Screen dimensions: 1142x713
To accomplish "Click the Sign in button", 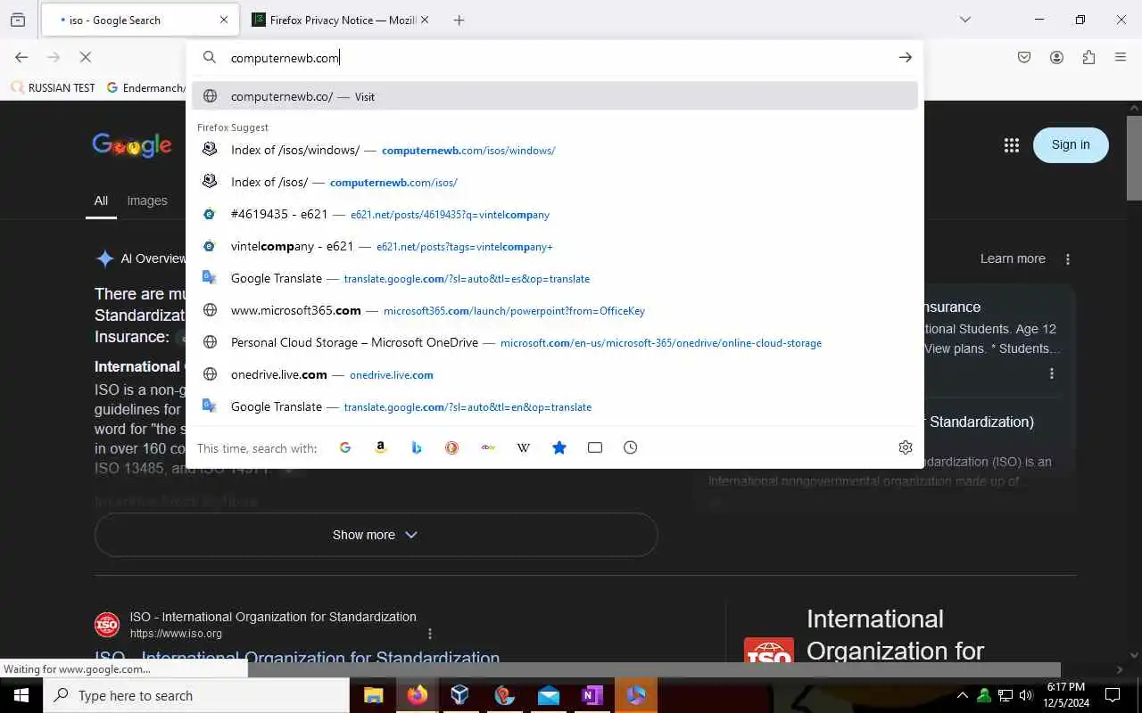I will click(1071, 145).
